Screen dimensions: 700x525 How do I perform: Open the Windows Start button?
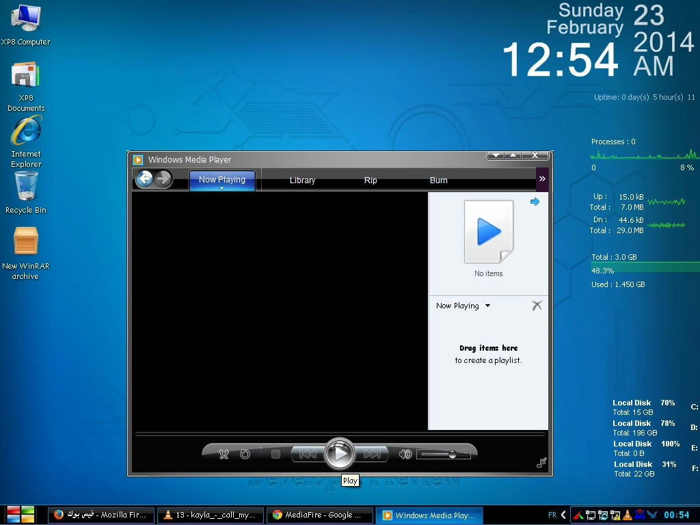21,515
